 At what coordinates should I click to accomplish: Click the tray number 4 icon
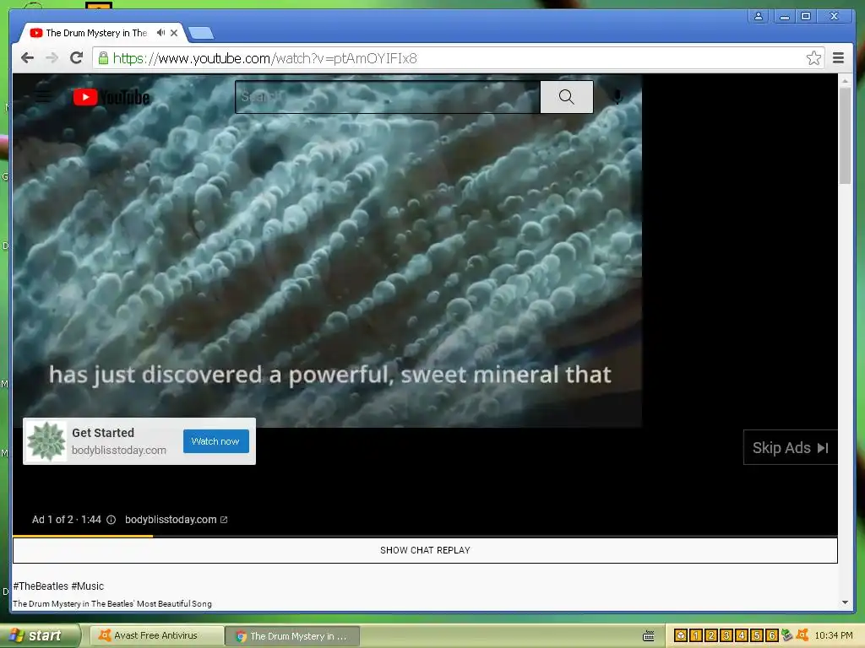[742, 636]
